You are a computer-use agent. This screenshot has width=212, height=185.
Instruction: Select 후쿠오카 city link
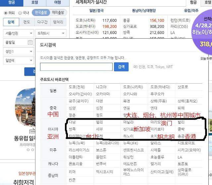coord(157,94)
